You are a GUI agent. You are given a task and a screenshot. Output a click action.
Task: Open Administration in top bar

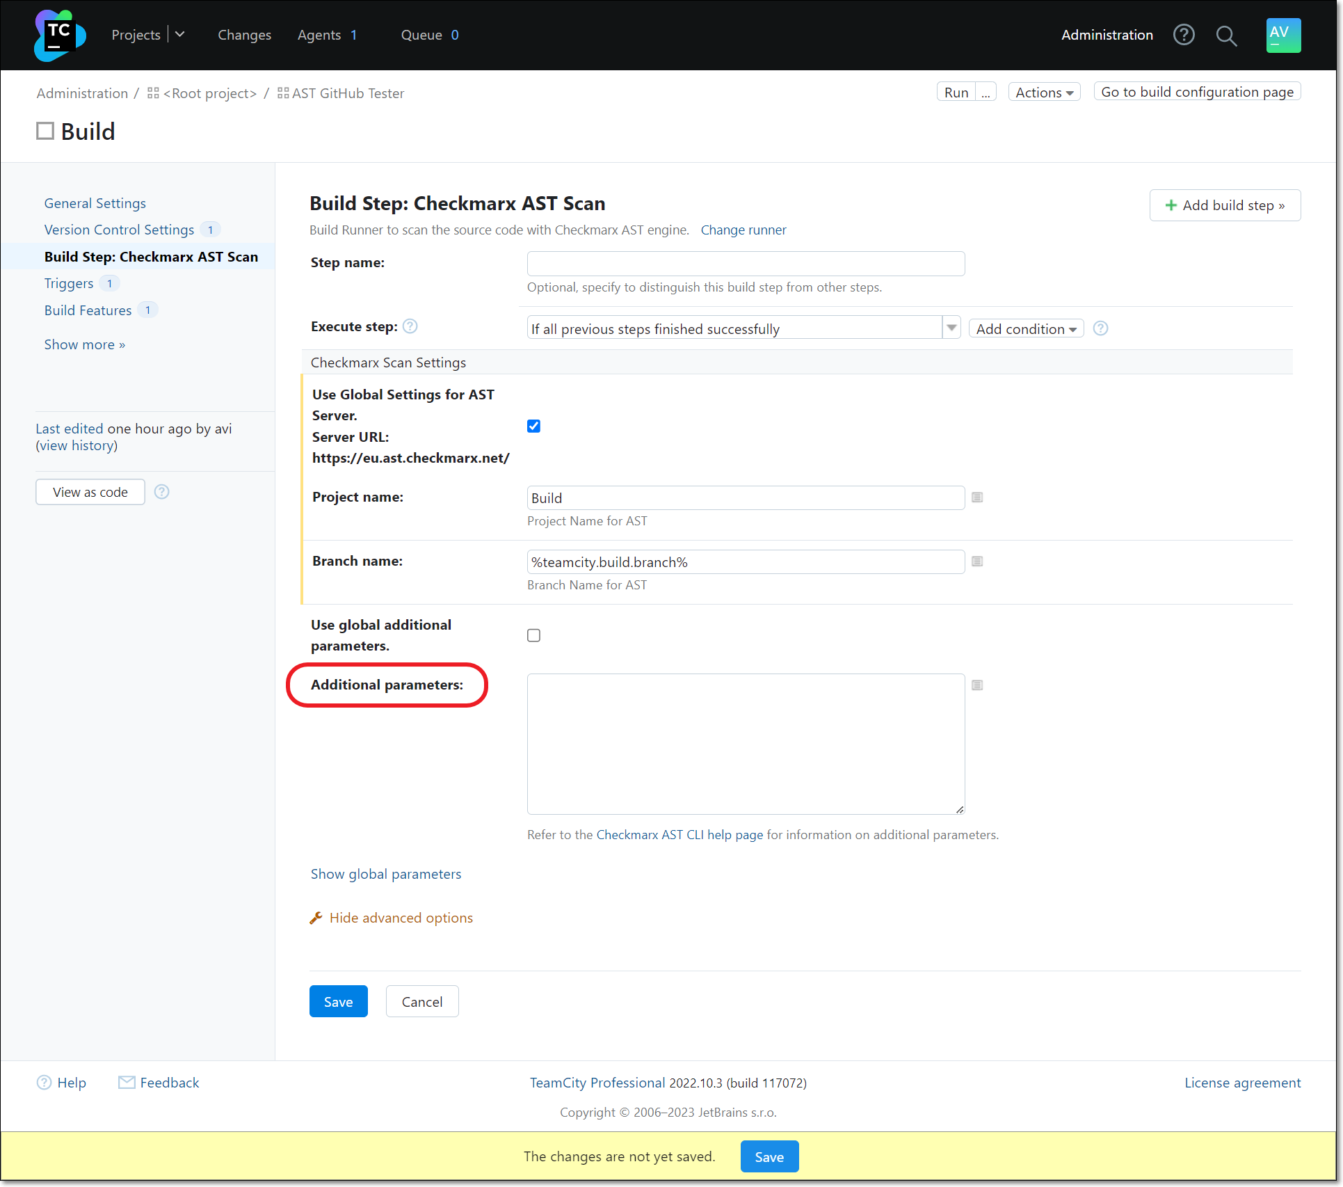point(1107,35)
